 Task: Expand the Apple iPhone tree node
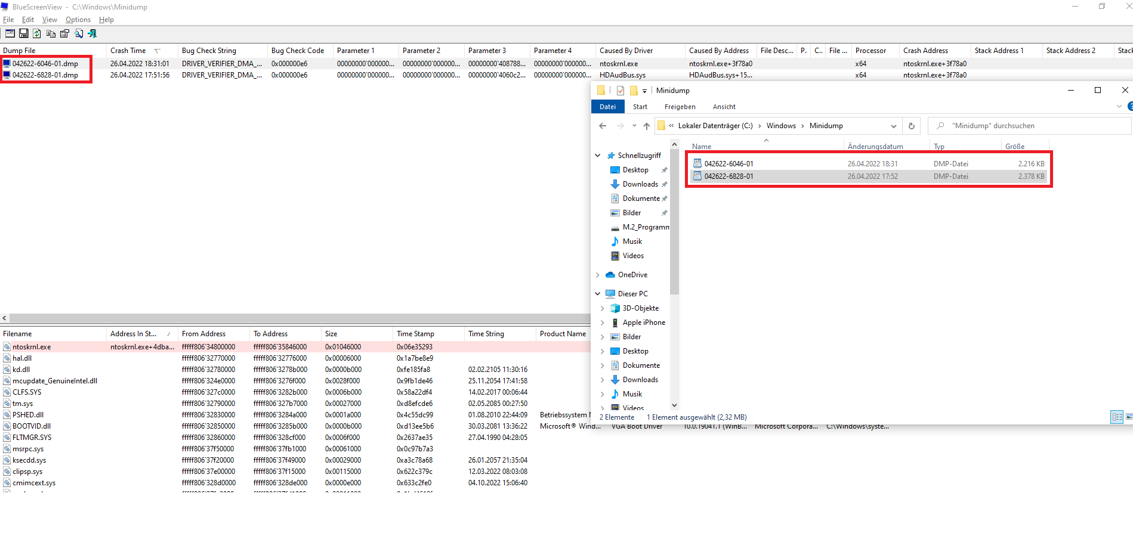pyautogui.click(x=602, y=323)
